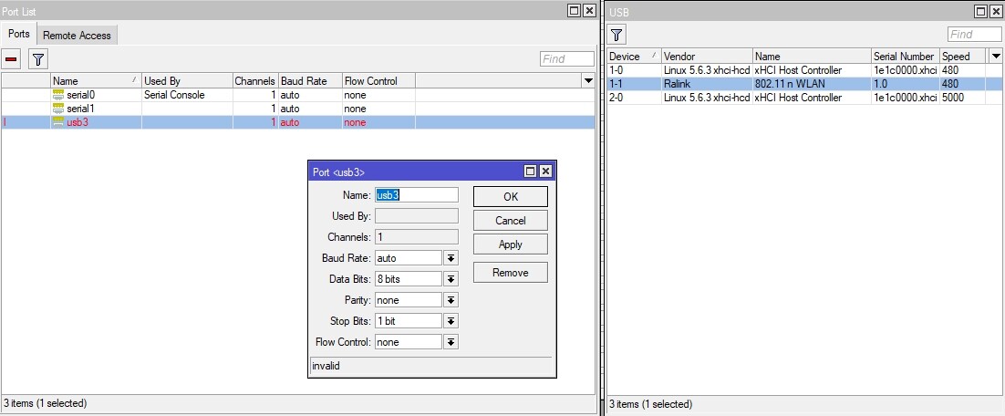Click the usb3 port icon

coord(58,121)
